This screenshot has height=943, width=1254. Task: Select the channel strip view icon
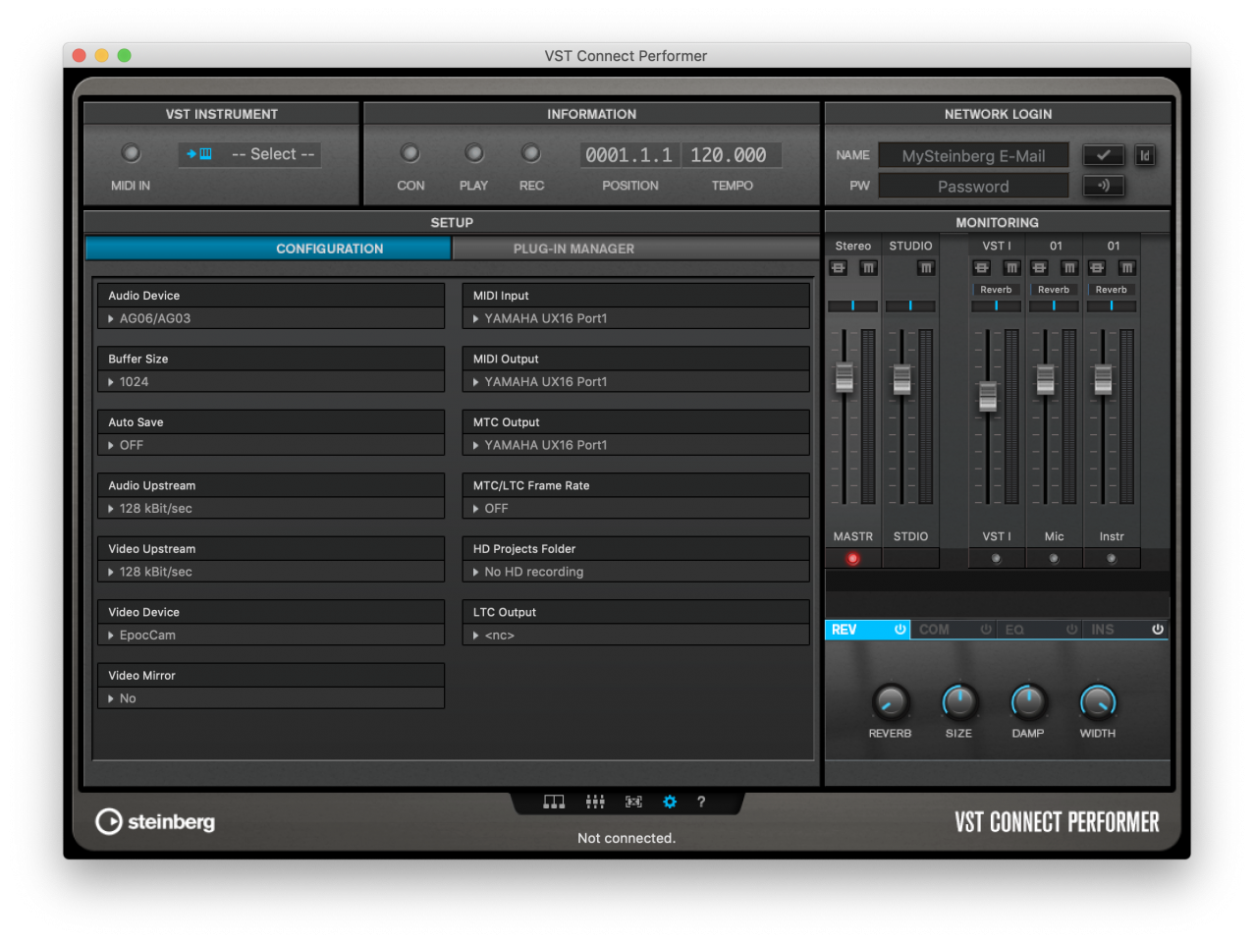click(554, 802)
